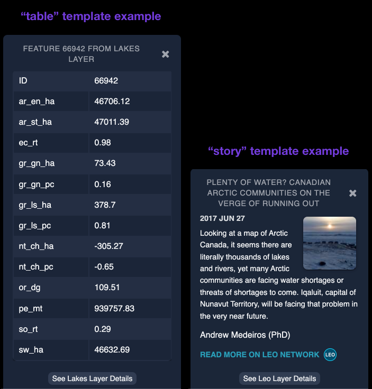Screen dimensions: 372x389
Task: Select the ID row label in the table
Action: click(23, 81)
